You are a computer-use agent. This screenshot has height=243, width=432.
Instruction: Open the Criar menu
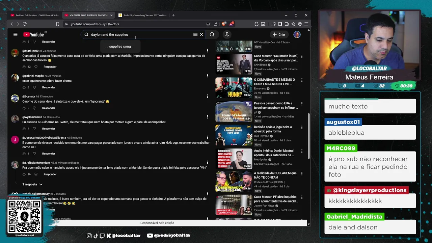pos(279,34)
